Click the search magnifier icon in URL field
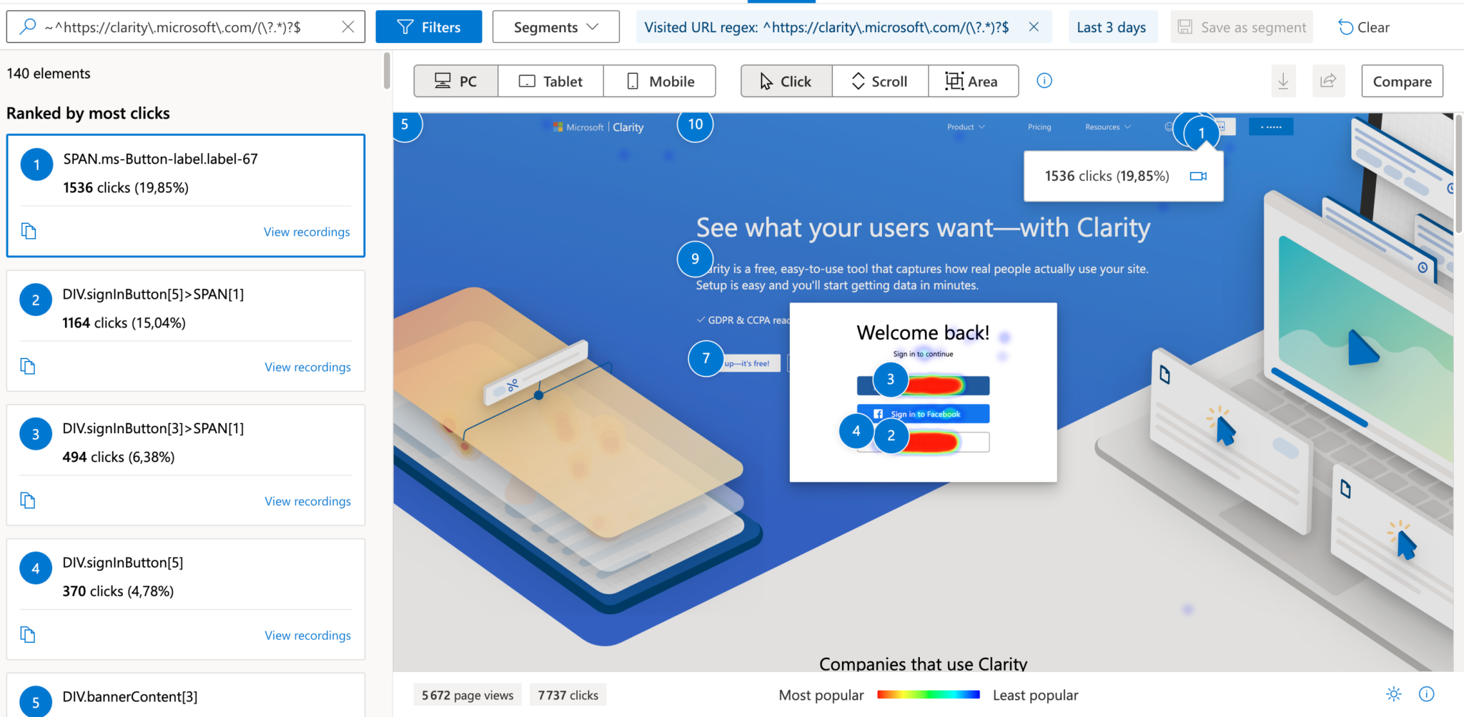1464x717 pixels. [x=27, y=26]
